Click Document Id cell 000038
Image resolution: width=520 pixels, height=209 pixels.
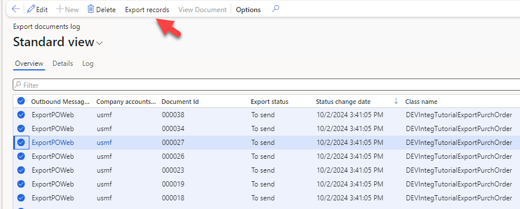(173, 115)
